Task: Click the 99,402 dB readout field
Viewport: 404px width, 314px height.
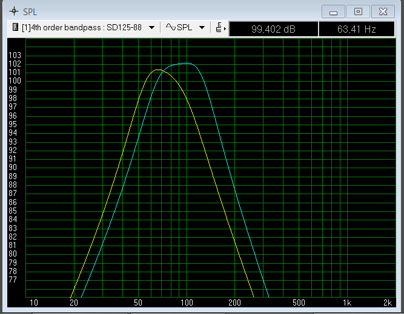Action: click(x=273, y=28)
